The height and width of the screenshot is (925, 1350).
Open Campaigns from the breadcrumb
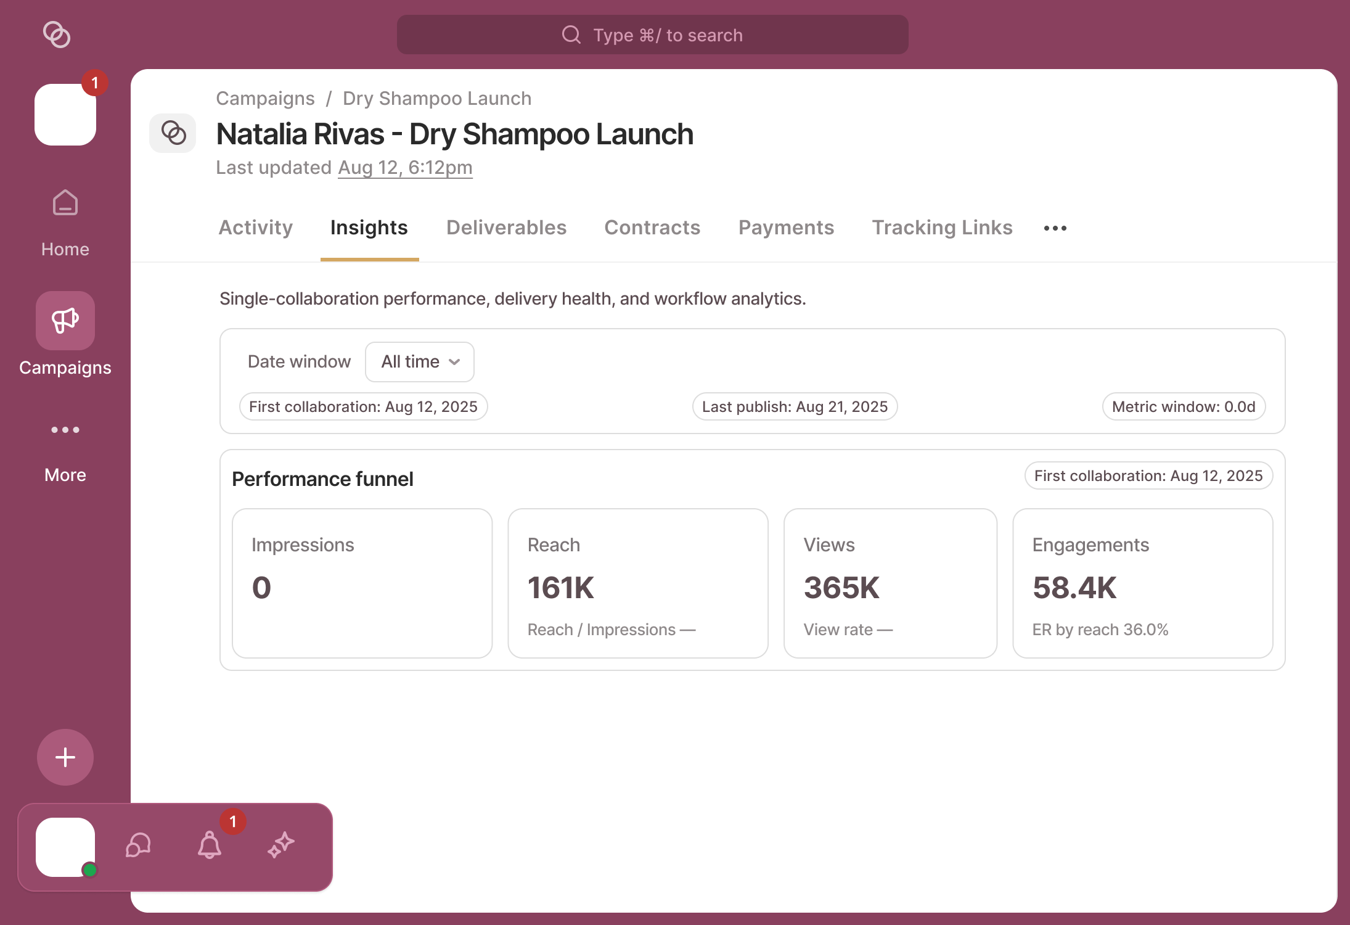click(265, 98)
